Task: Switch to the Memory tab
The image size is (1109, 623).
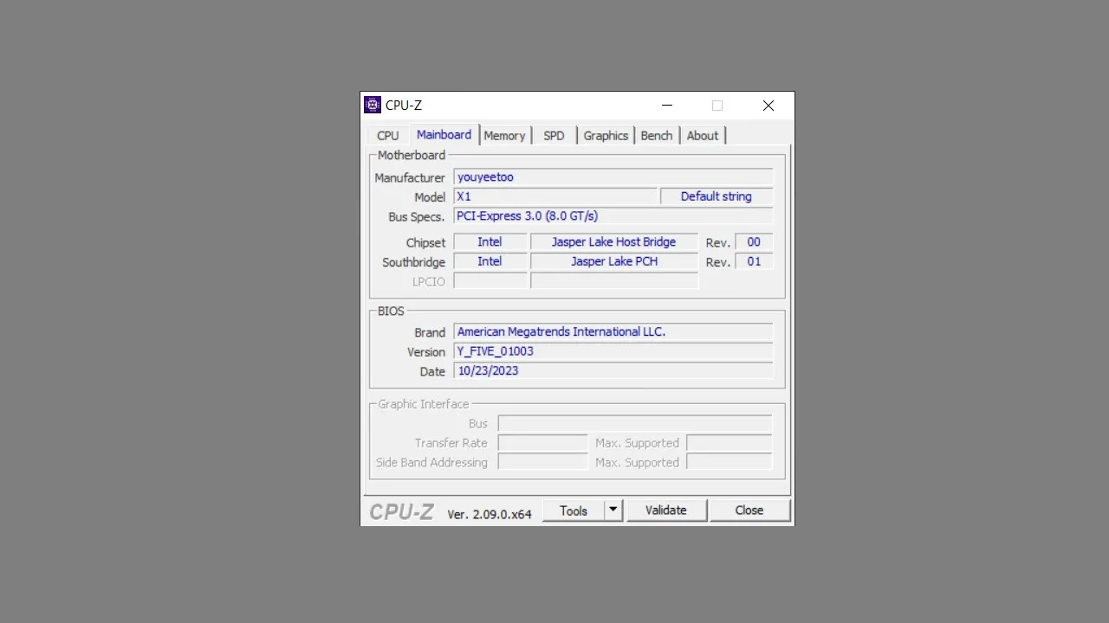Action: 504,135
